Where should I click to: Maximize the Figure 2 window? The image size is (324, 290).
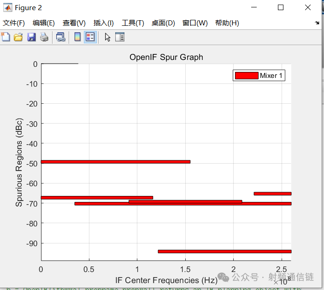pyautogui.click(x=280, y=7)
